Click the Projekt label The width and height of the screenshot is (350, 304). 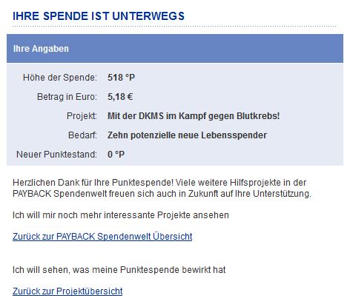(x=82, y=116)
